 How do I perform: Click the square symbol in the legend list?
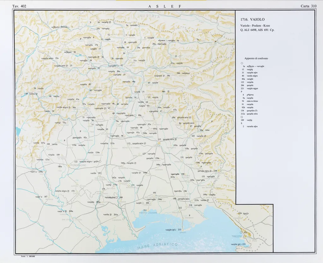[x=242, y=117]
